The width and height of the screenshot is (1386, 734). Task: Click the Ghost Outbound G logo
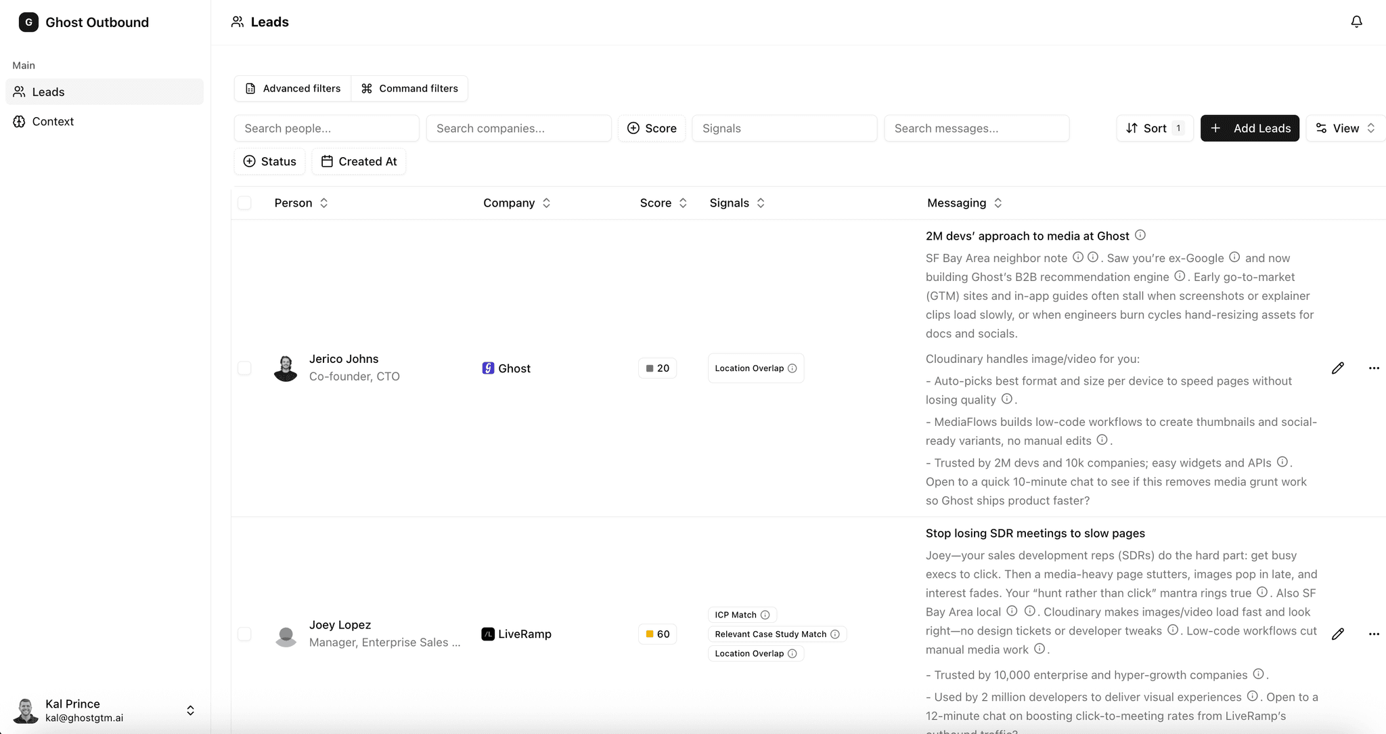[x=28, y=22]
